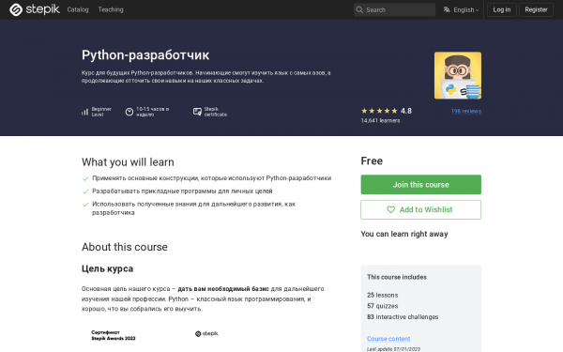Click the Stepik certificate icon
This screenshot has height=352, width=563.
point(197,112)
